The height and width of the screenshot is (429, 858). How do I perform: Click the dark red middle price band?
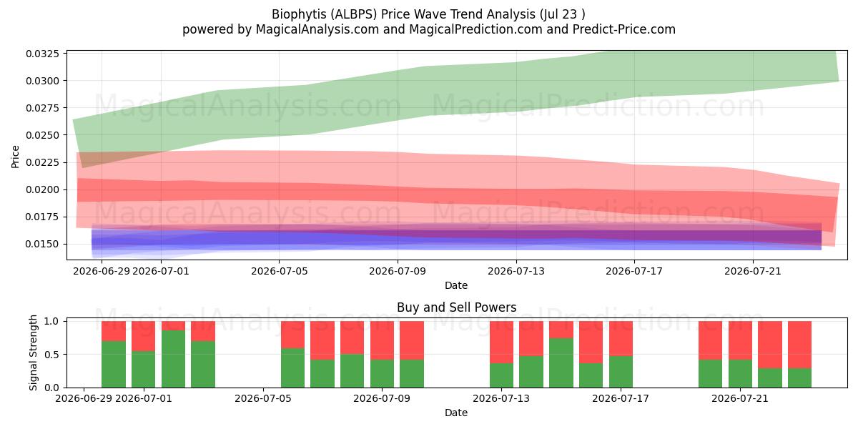pyautogui.click(x=458, y=194)
